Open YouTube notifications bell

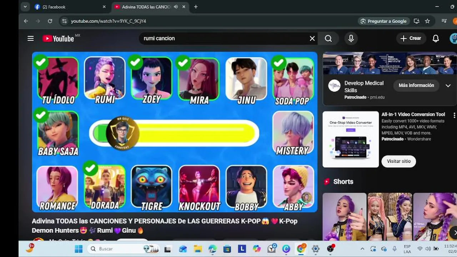[x=436, y=39]
